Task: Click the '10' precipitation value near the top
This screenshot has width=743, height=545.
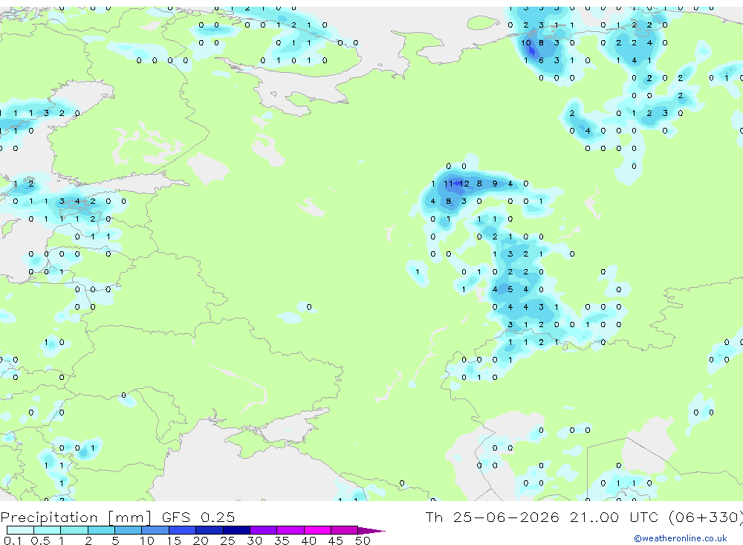Action: pyautogui.click(x=525, y=42)
